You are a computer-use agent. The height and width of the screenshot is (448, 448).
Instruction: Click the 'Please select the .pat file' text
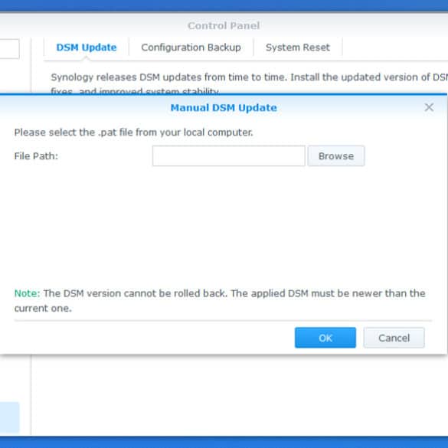134,132
